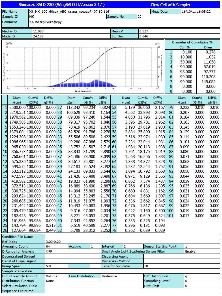Viewport: 222px width, 296px height.
Task: Select table diameter 2500.000 in row 1
Action: point(18,108)
